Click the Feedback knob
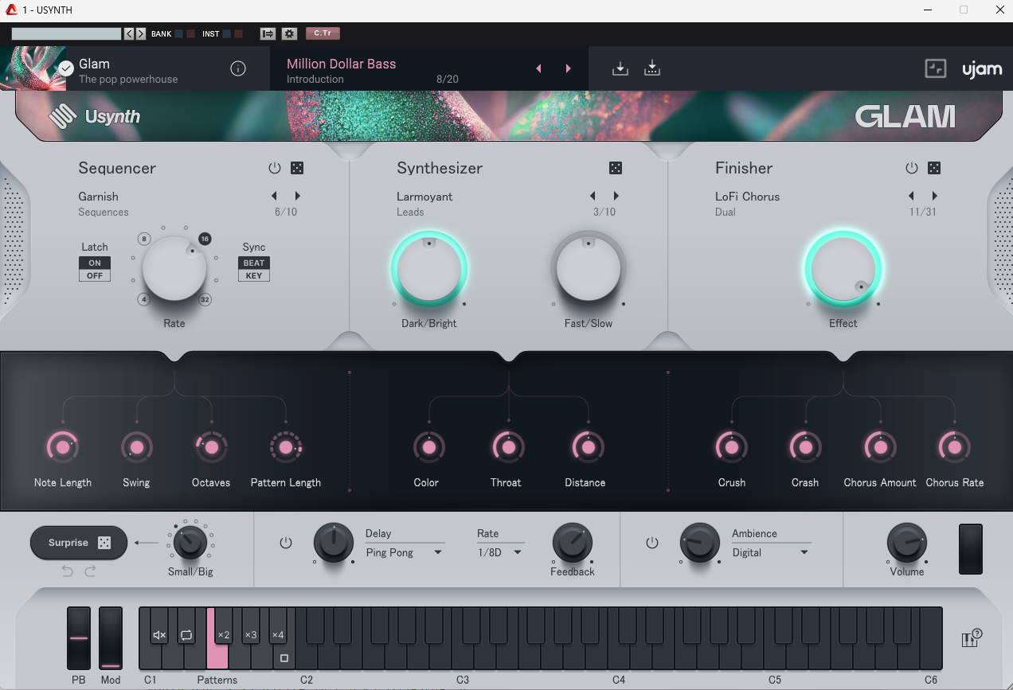Screen dimensions: 1013x690 pos(573,543)
